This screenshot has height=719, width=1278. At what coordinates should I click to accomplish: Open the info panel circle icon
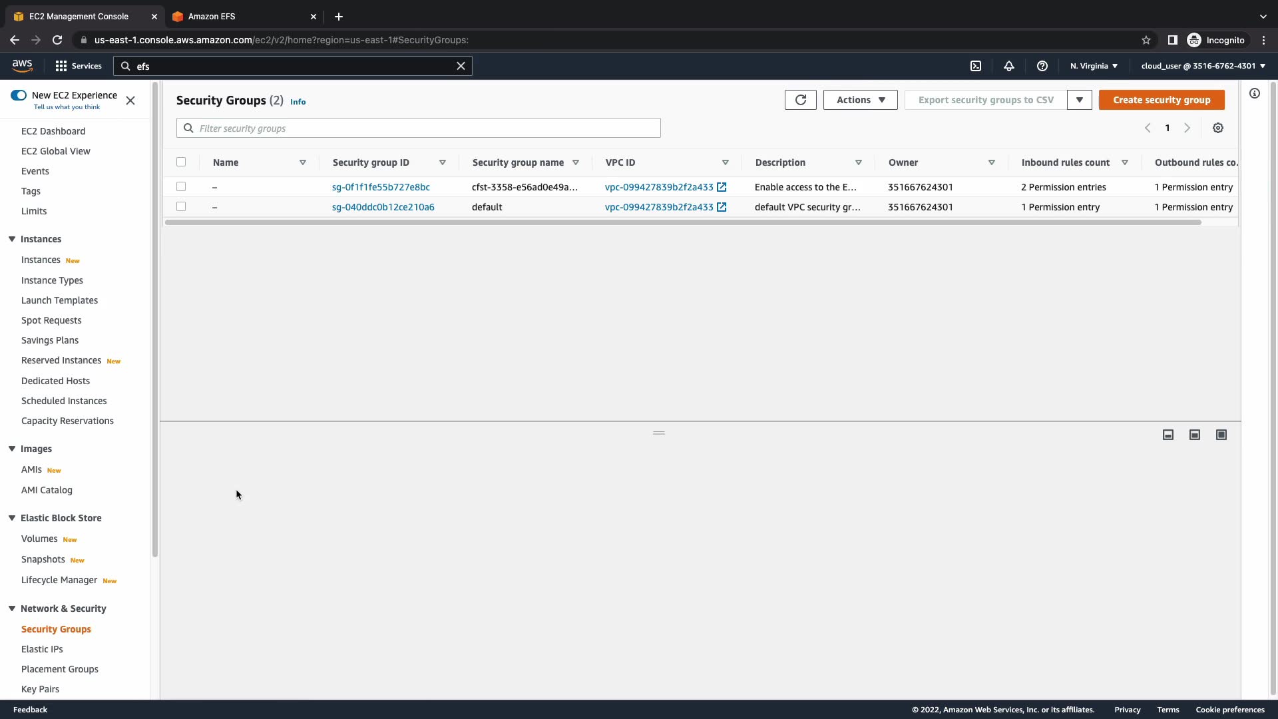point(1254,94)
